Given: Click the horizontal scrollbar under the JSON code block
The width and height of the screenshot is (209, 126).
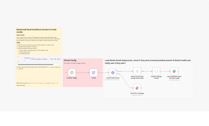Looking at the screenshot, I should (36, 65).
